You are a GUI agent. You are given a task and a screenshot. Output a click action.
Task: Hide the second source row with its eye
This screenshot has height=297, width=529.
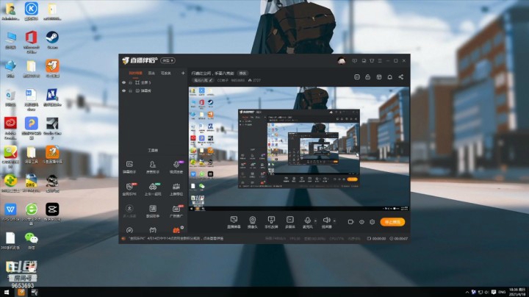(x=124, y=90)
